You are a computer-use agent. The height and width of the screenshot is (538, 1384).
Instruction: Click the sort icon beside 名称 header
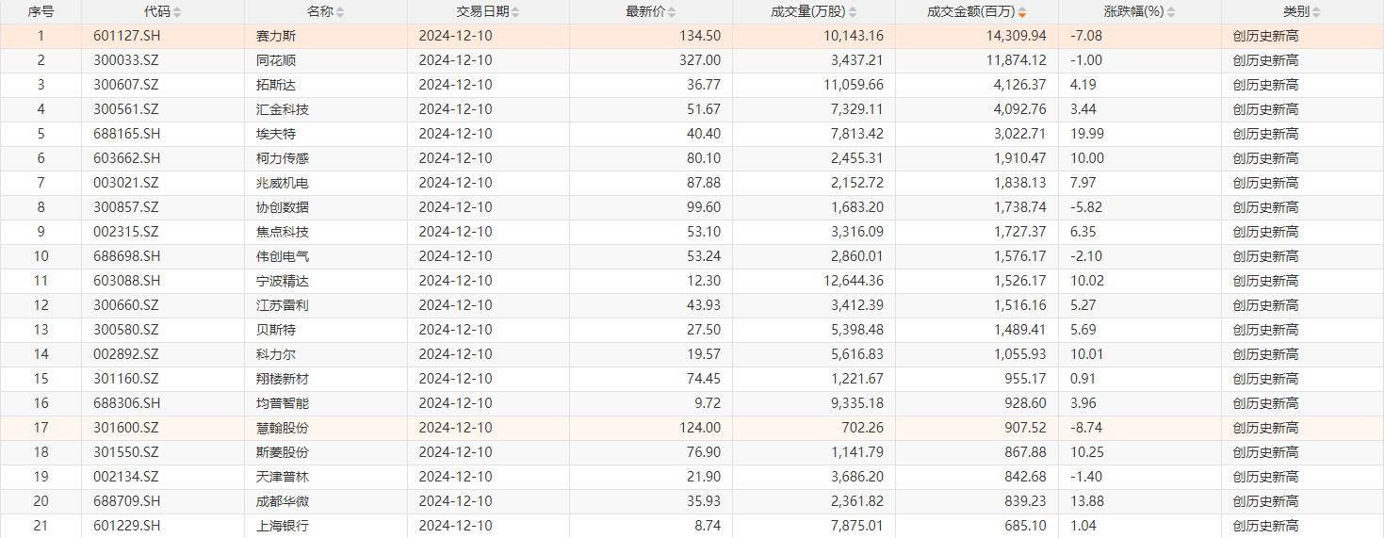tap(340, 12)
